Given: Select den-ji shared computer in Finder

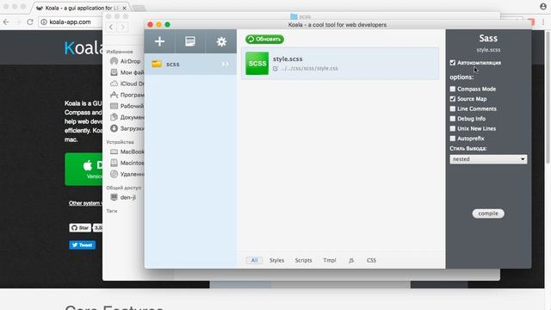Looking at the screenshot, I should [x=123, y=197].
